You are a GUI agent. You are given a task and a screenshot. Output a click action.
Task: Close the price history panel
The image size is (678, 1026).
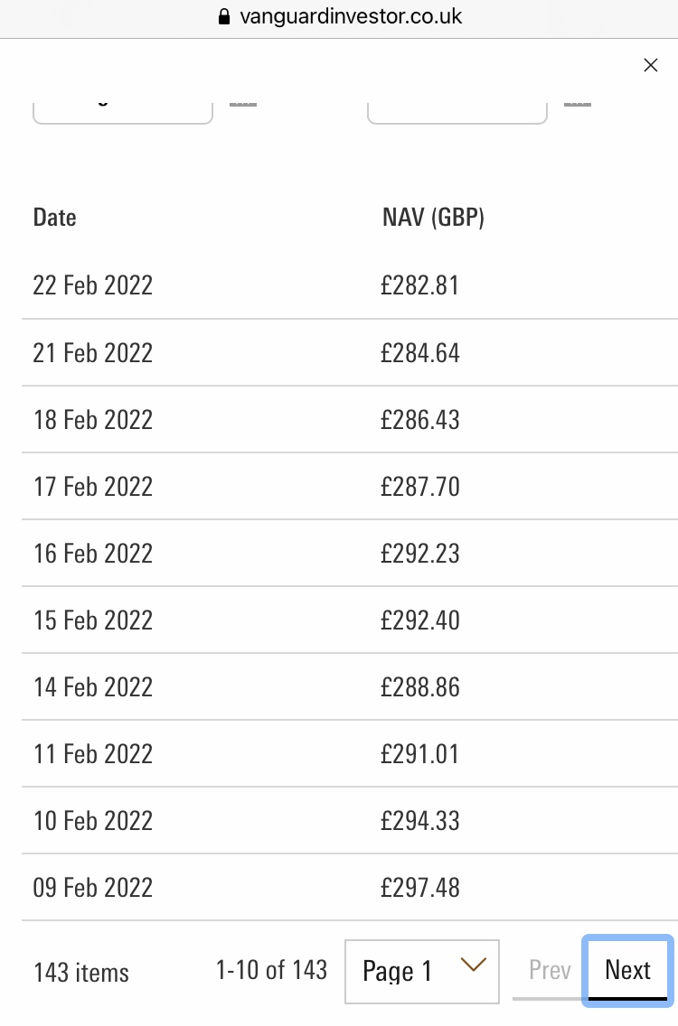(x=650, y=65)
